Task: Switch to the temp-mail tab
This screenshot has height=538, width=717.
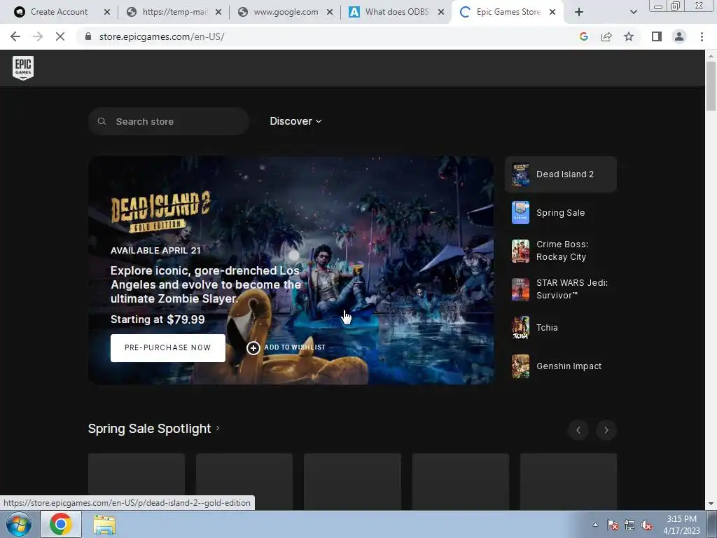Action: pos(174,12)
